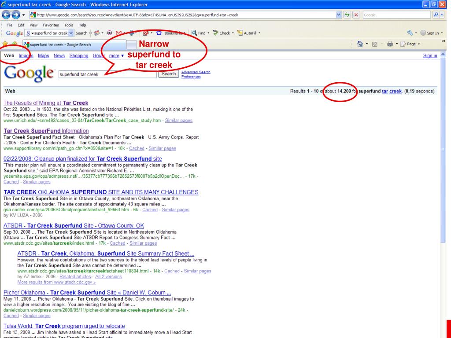
Task: Click the Find toolbar button
Action: [199, 33]
